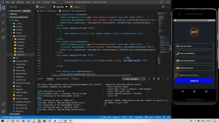
Task: Open Terms and Condition link
Action: click(x=192, y=75)
